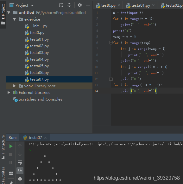This screenshot has height=184, width=183.
Task: Open the Favorites tool window tab
Action: pos(3,175)
